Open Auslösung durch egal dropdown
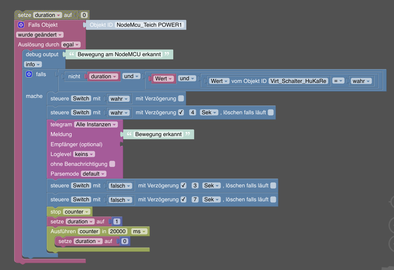This screenshot has width=394, height=270. point(71,44)
